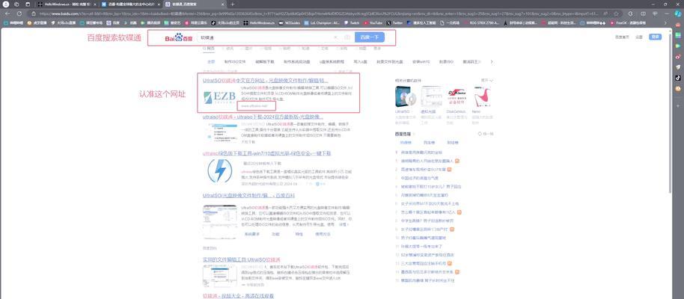Click the blue 登录 login button
Viewport: 684px width, 299px height.
coord(655,37)
